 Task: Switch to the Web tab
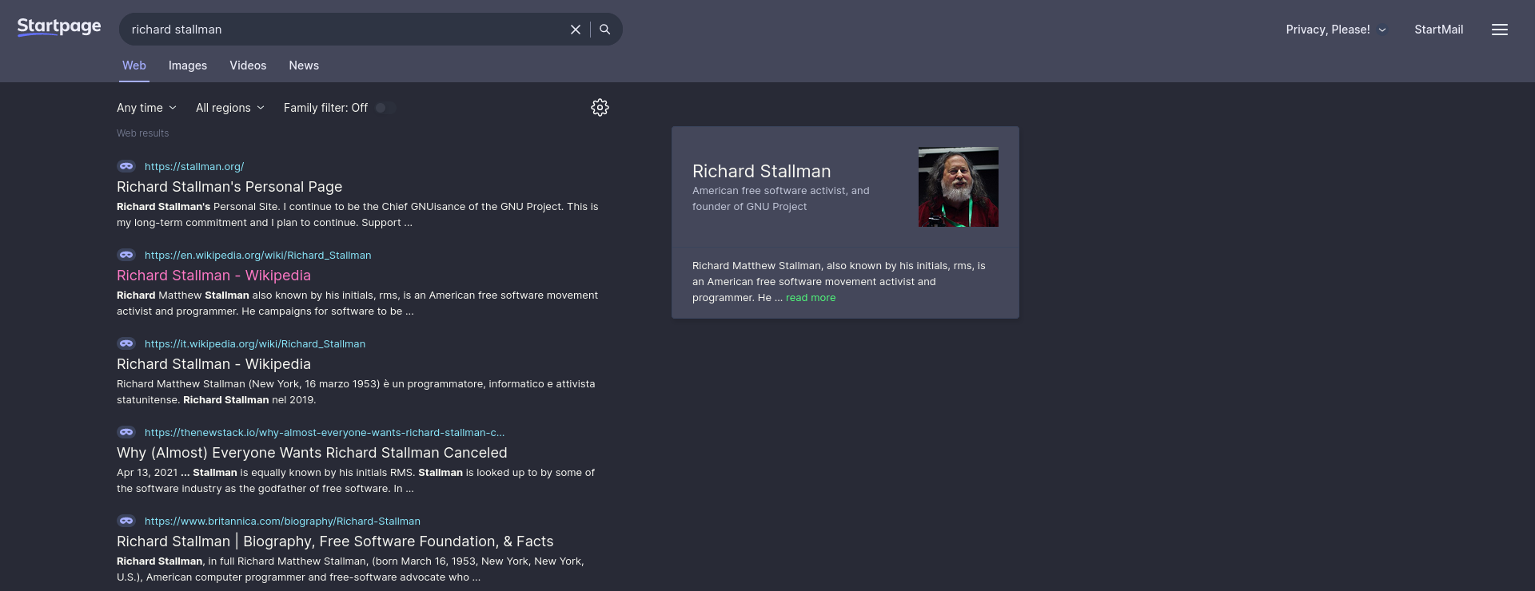134,65
